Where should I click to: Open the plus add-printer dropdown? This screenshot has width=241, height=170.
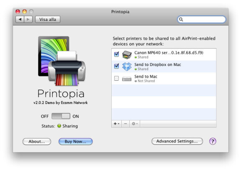116,124
